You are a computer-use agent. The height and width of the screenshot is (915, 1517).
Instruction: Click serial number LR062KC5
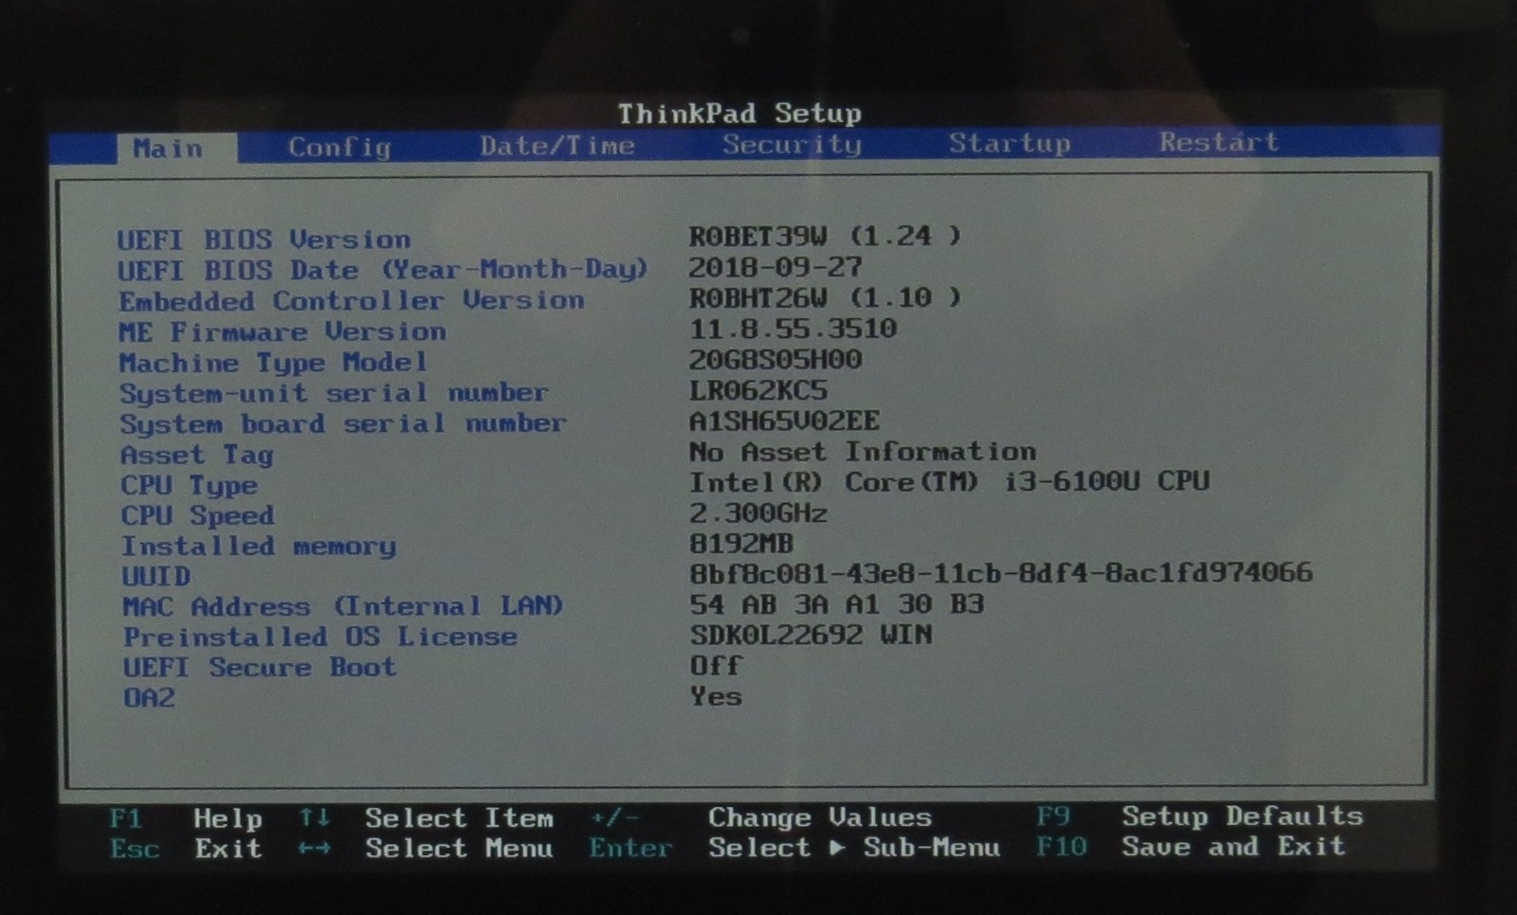(x=758, y=390)
